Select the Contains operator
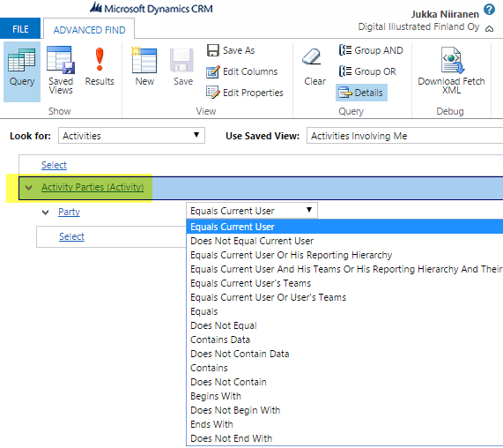Viewport: 503px width, 448px height. pos(344,368)
